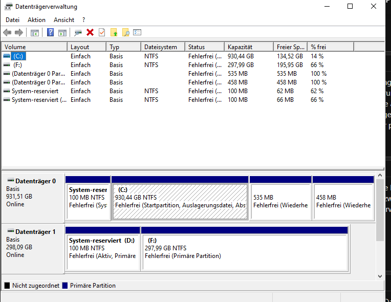Viewport: 391px width, 302px height.
Task: Sort by the Freier Sp... column header
Action: [x=291, y=47]
